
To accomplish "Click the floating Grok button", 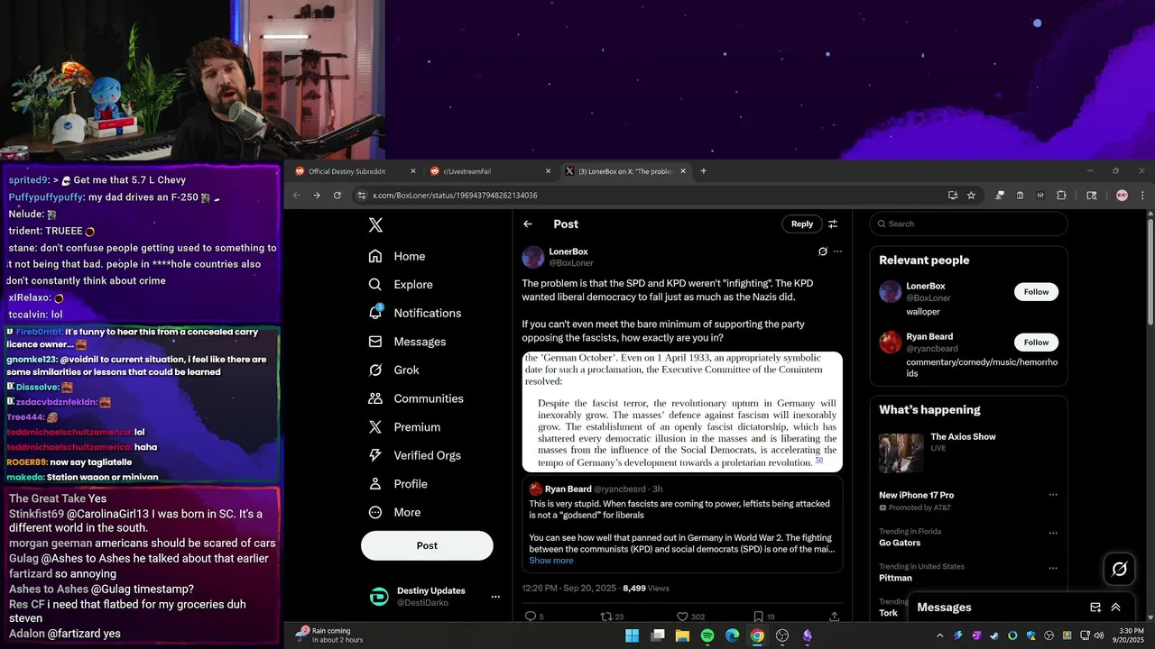I will (1119, 569).
